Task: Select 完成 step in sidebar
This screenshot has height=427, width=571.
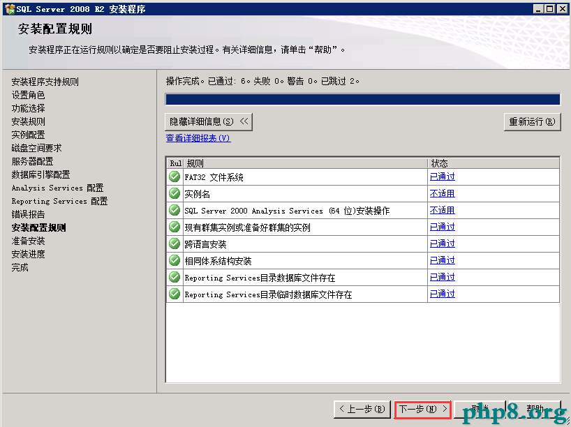Action: tap(20, 267)
